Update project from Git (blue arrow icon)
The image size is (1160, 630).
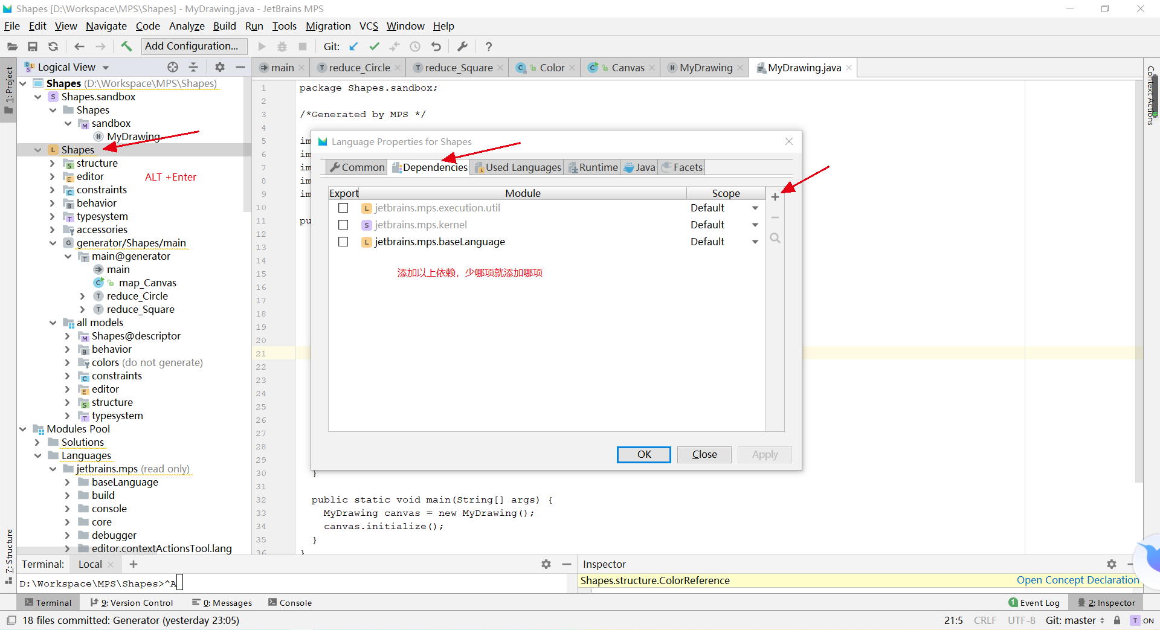[x=353, y=47]
